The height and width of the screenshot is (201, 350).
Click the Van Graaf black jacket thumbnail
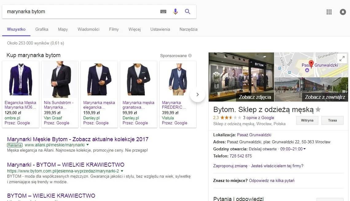[x=60, y=79]
